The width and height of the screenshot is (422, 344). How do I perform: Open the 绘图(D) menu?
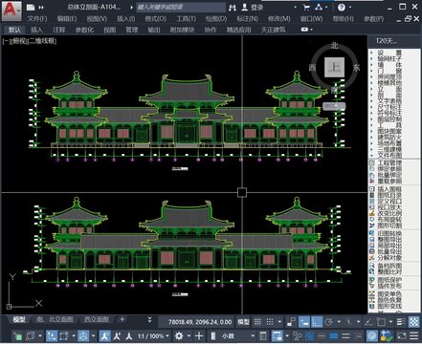[216, 19]
